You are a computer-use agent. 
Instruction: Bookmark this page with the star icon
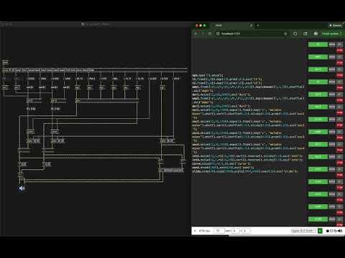click(x=285, y=34)
